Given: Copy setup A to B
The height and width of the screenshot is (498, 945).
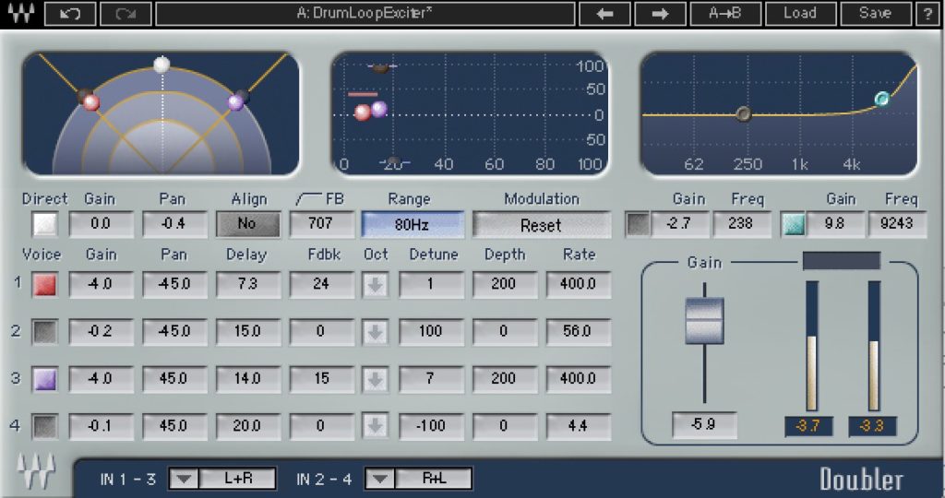Looking at the screenshot, I should pyautogui.click(x=725, y=13).
